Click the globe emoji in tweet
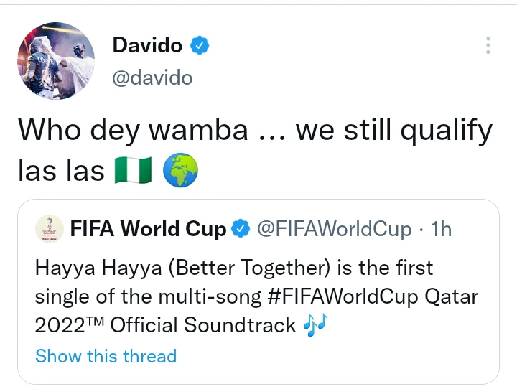The height and width of the screenshot is (389, 517). pos(181,170)
